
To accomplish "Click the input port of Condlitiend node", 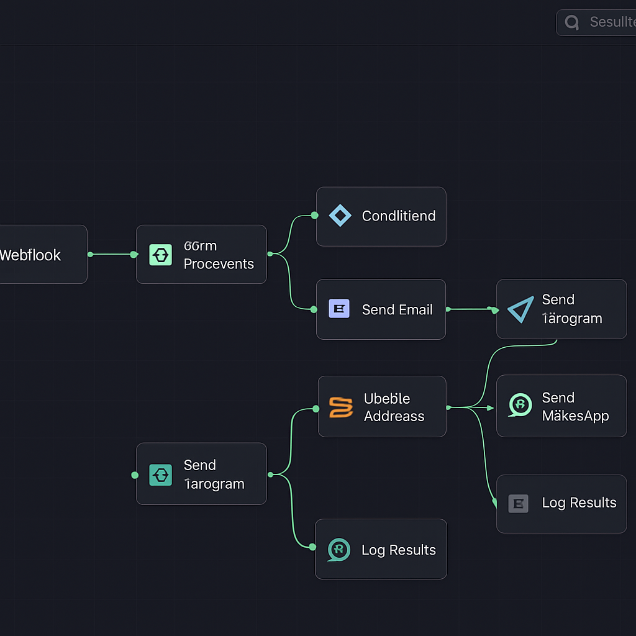I will point(314,216).
